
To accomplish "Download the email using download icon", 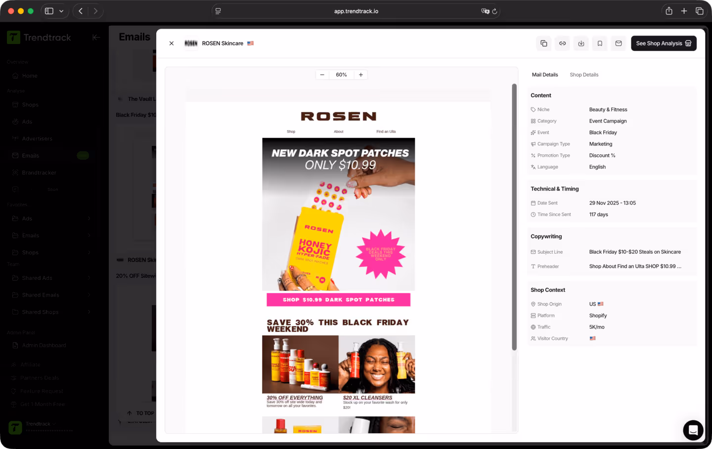I will pyautogui.click(x=581, y=44).
